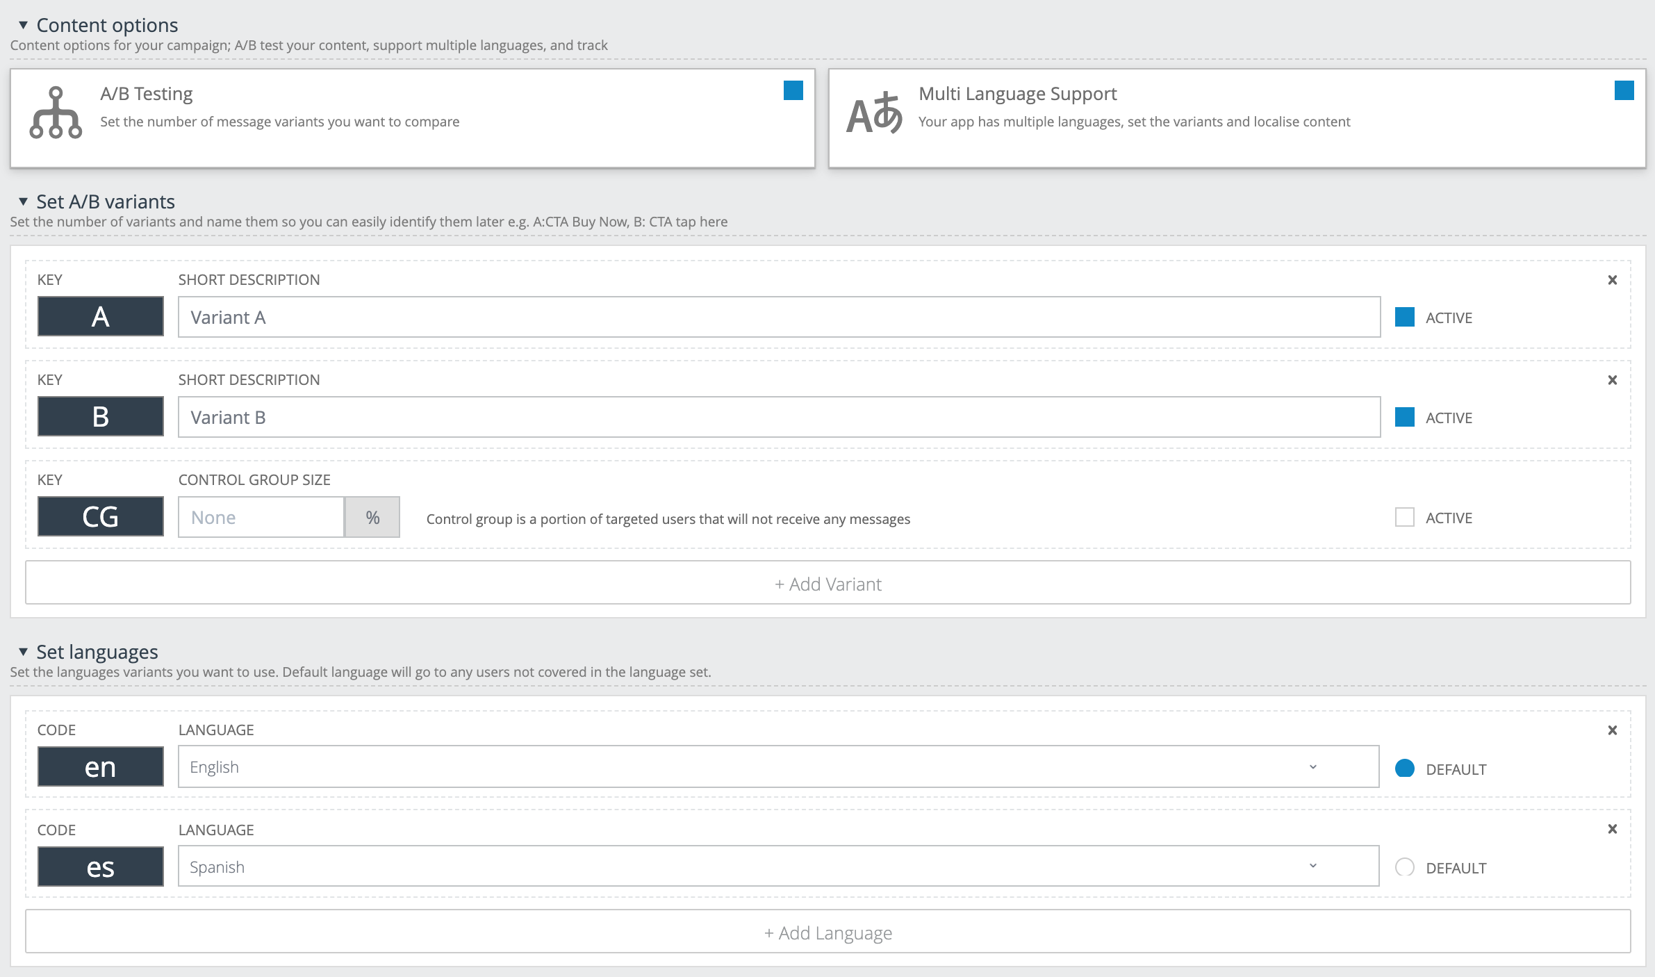1655x977 pixels.
Task: Collapse the Set A/B variants section
Action: [x=23, y=202]
